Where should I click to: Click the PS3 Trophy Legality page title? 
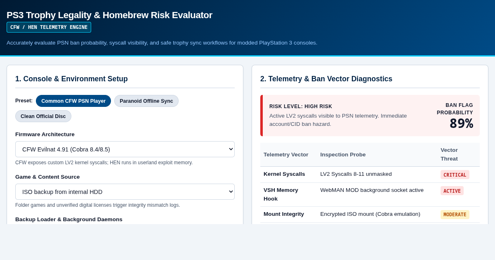tap(109, 15)
